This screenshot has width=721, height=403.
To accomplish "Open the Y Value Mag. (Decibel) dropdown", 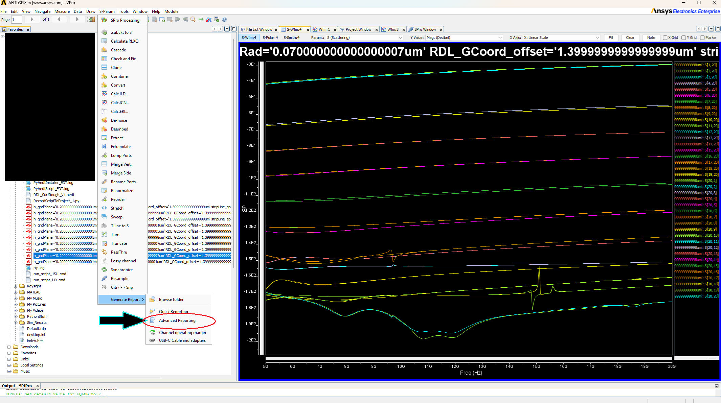I will (x=464, y=38).
